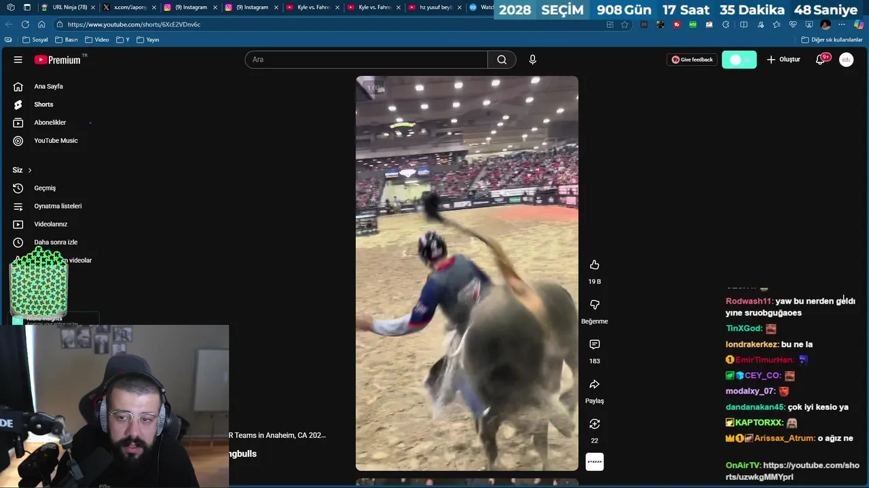Like the Short with thumbs up
The width and height of the screenshot is (869, 488).
[x=594, y=265]
